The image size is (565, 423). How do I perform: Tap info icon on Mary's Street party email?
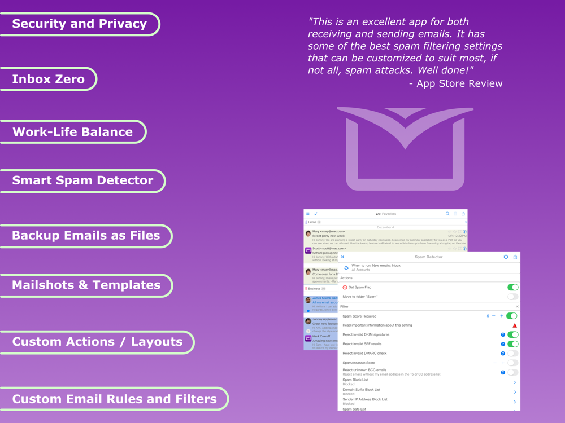coord(465,232)
